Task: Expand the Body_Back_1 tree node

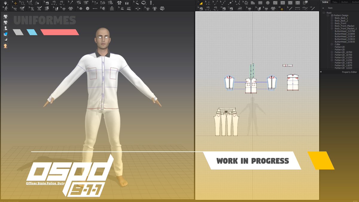Action: tap(332, 18)
